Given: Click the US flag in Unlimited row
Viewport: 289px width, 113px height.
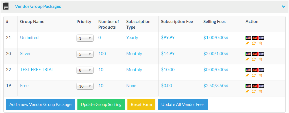Looking at the screenshot, I should pos(248,38).
